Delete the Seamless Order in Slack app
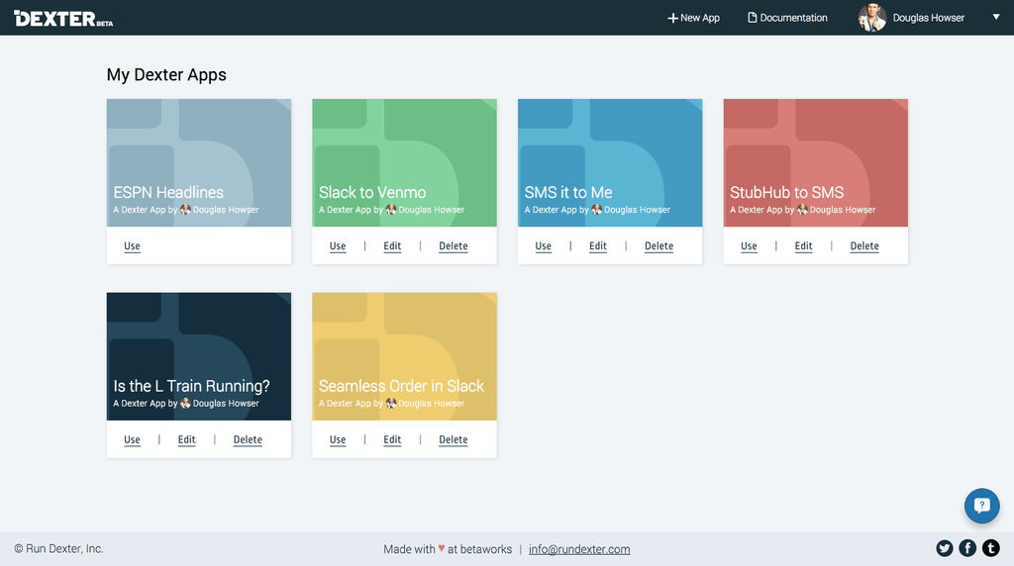 pyautogui.click(x=454, y=440)
